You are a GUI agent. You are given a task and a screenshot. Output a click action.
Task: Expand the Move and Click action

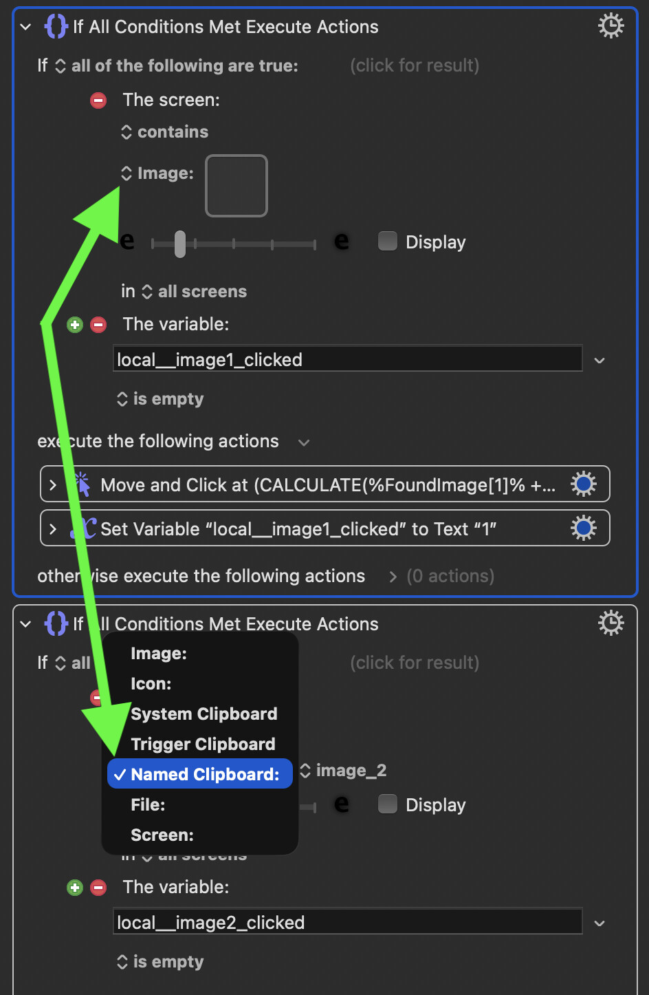click(53, 485)
